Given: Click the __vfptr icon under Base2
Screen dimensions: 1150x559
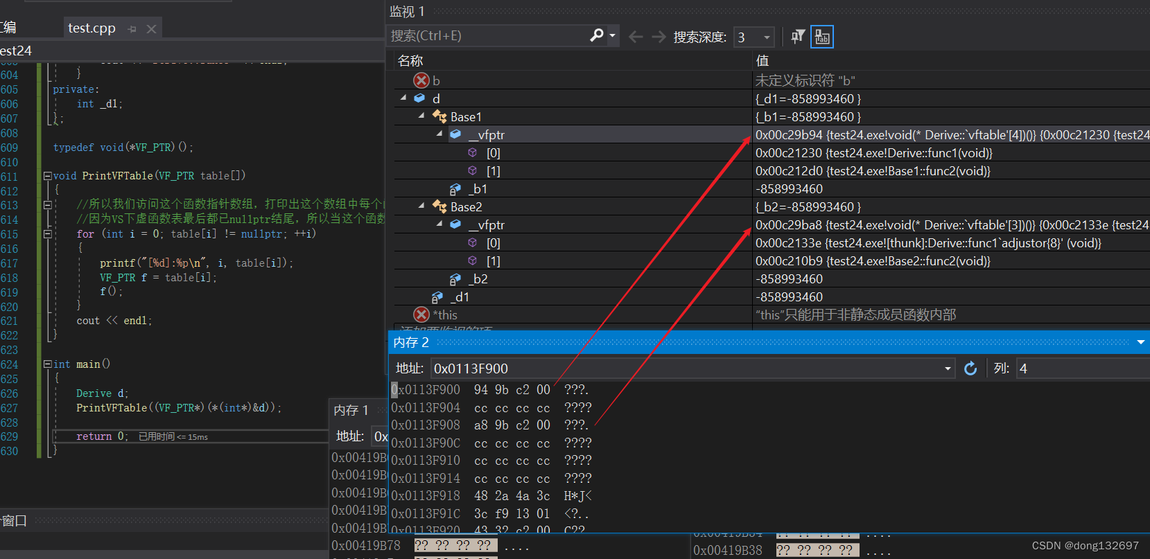Looking at the screenshot, I should 455,224.
